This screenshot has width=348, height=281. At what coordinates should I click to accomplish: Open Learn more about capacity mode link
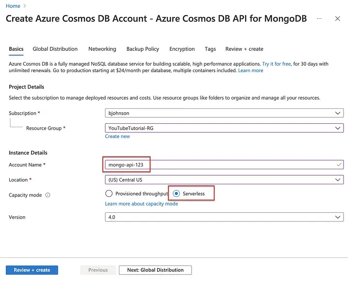click(141, 204)
